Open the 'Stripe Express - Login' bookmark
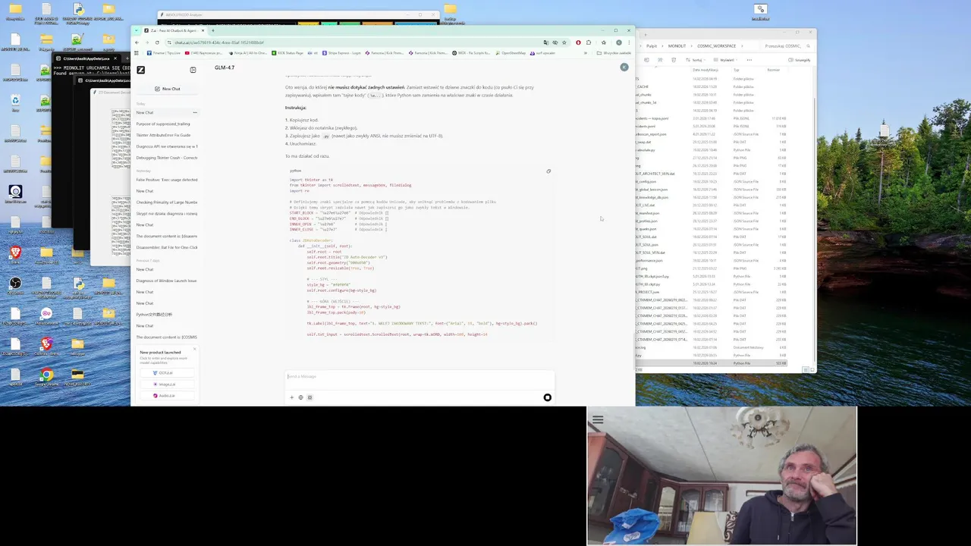Viewport: 971px width, 546px height. [x=342, y=53]
